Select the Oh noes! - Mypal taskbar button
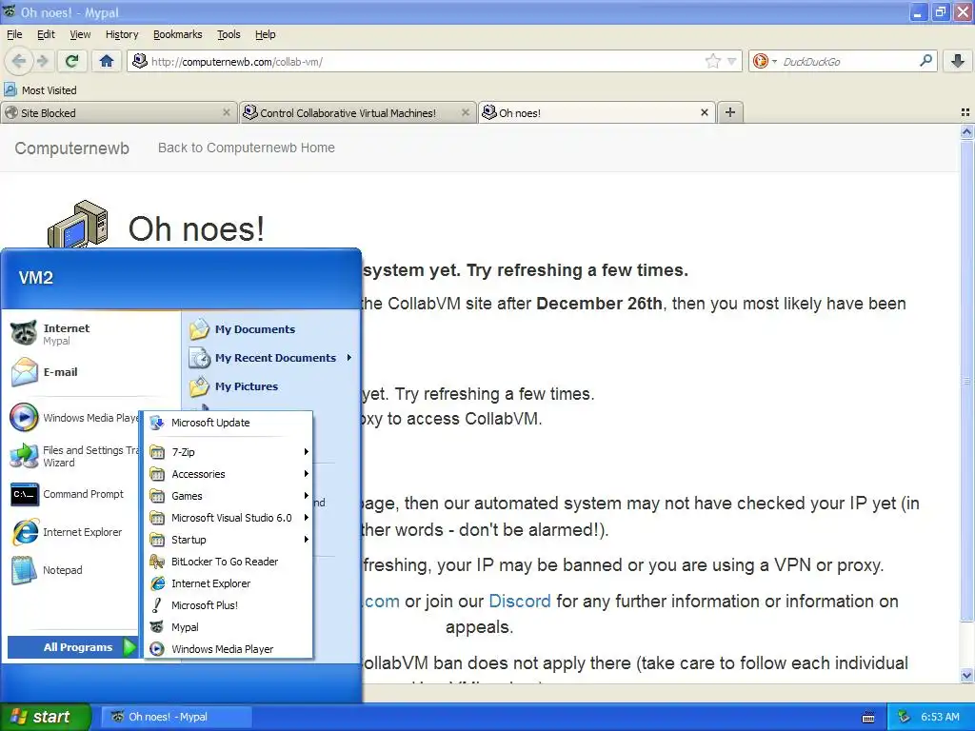The image size is (975, 731). click(x=176, y=717)
